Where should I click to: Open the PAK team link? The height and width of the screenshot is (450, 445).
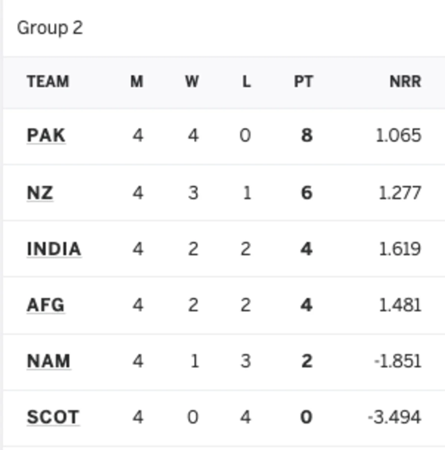tap(46, 135)
